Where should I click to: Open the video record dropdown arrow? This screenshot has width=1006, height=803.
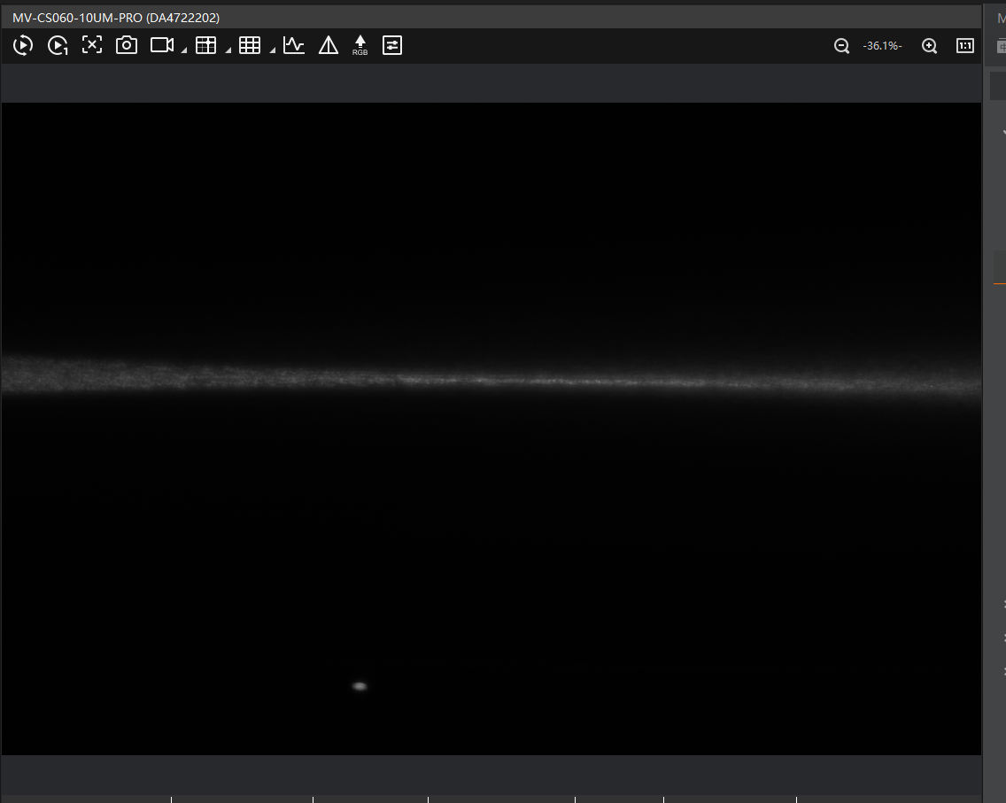click(184, 51)
